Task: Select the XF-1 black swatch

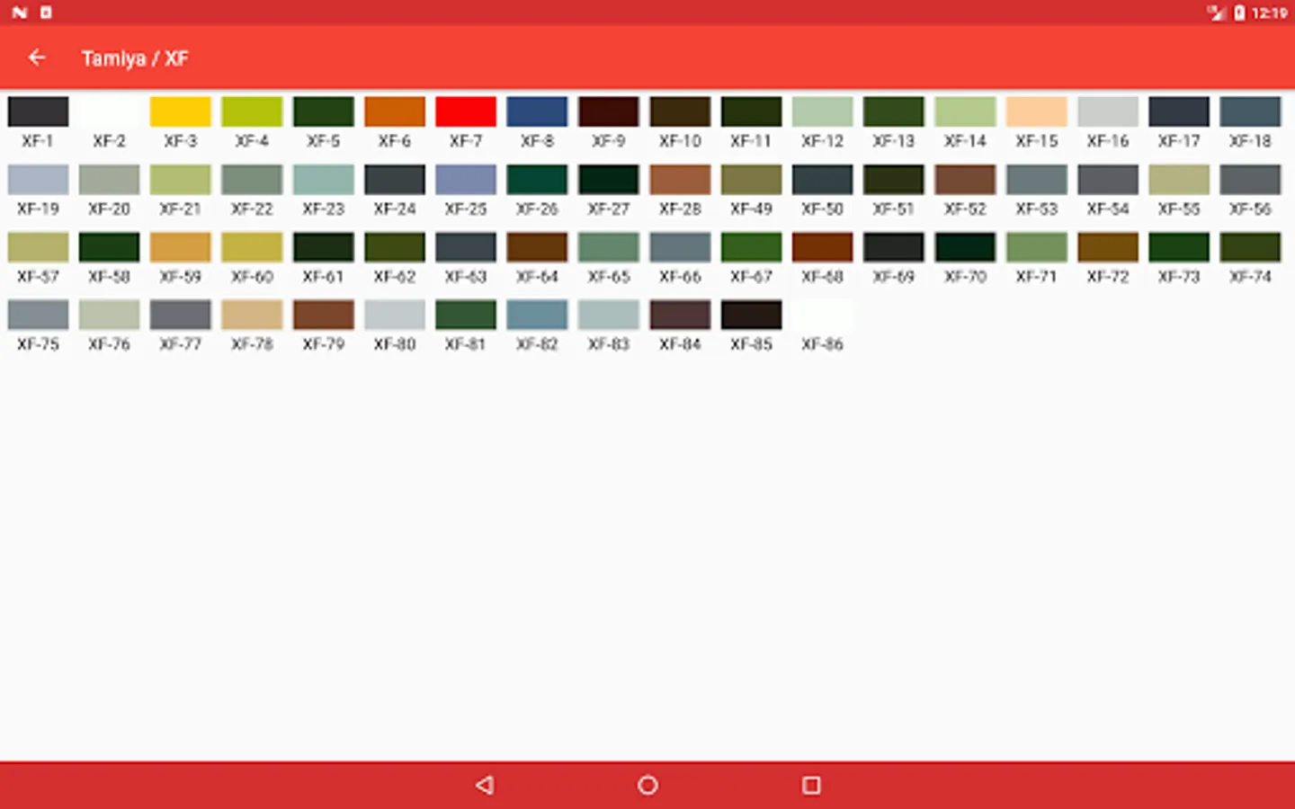Action: (38, 111)
